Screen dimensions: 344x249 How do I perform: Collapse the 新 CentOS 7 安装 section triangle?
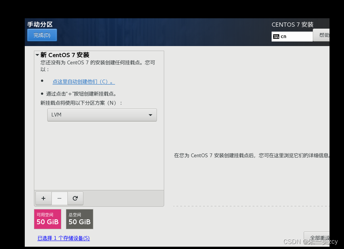click(x=37, y=55)
